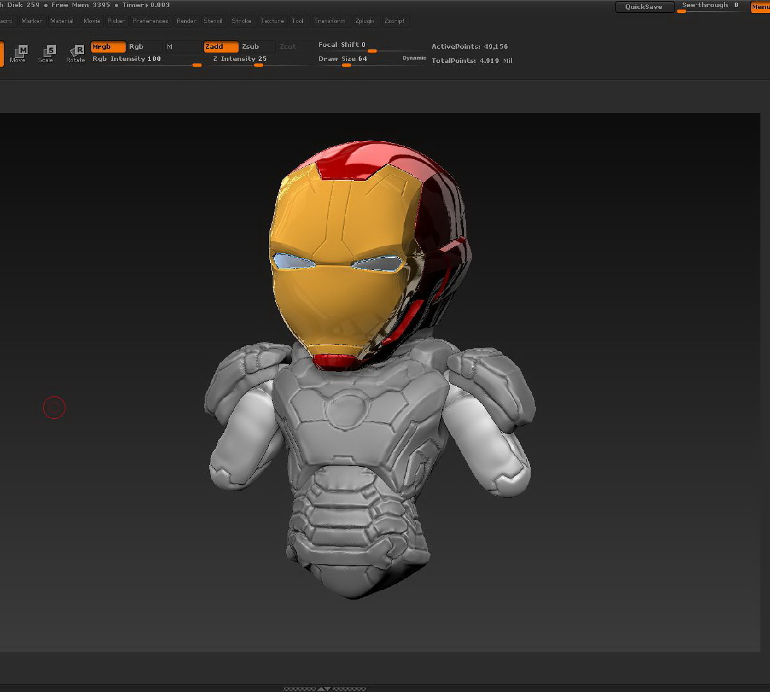Open the Texture menu

pyautogui.click(x=272, y=21)
